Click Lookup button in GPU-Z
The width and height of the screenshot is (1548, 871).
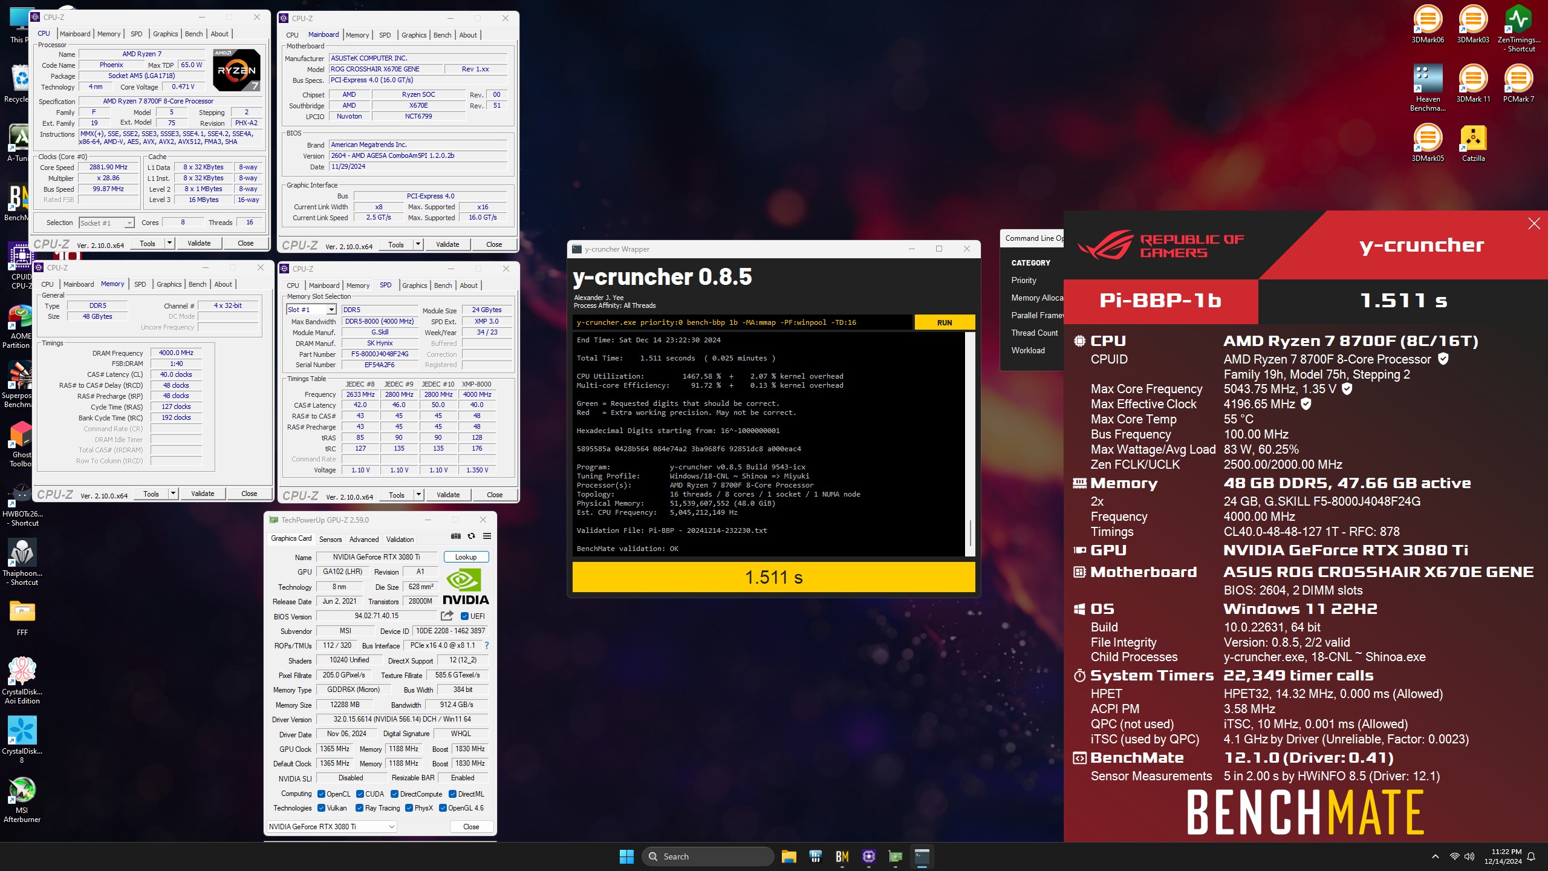(x=466, y=557)
